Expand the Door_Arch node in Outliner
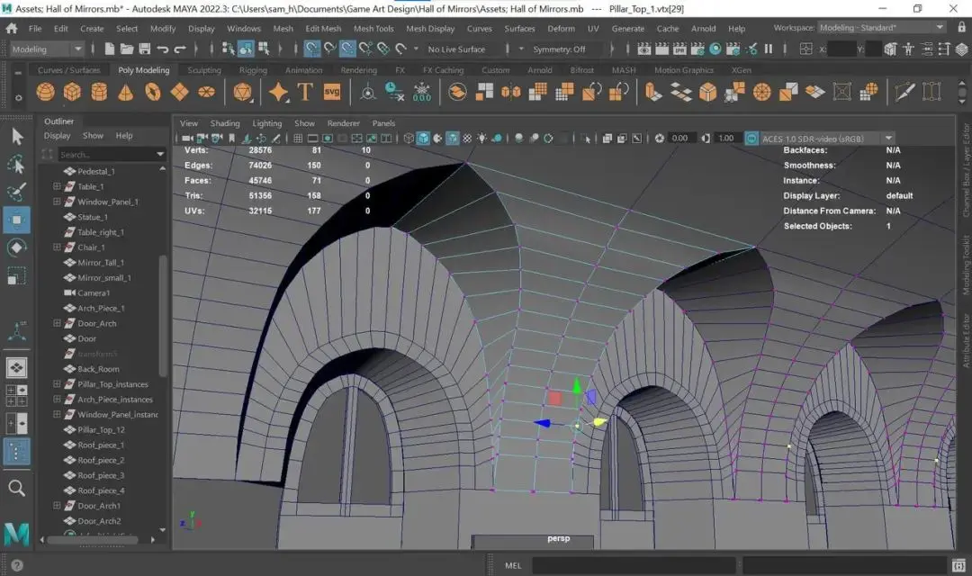 pyautogui.click(x=57, y=324)
